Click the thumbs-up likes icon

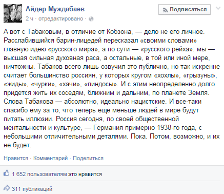[x=7, y=173]
